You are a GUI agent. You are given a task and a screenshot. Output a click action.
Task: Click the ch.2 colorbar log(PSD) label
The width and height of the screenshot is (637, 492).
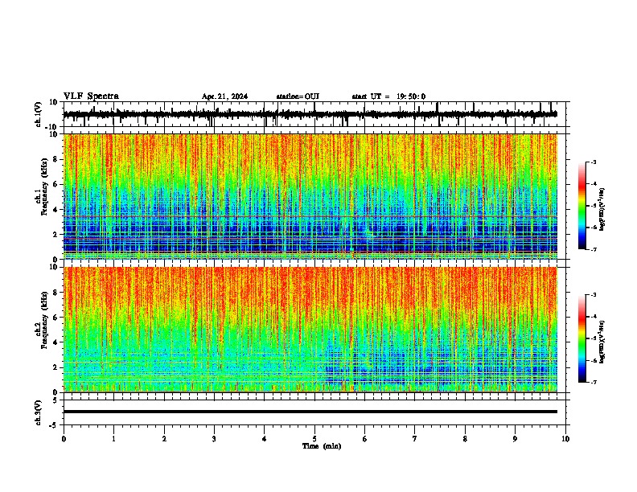tap(602, 342)
